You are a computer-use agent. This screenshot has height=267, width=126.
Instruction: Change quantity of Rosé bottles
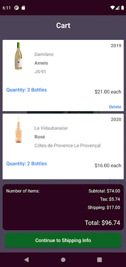pyautogui.click(x=27, y=164)
